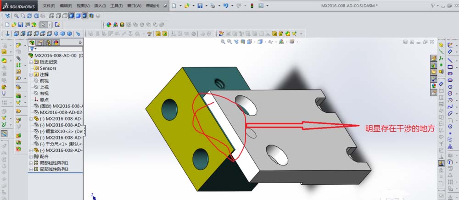Click New document icon in title bar
This screenshot has height=200, width=459.
(x=174, y=6)
